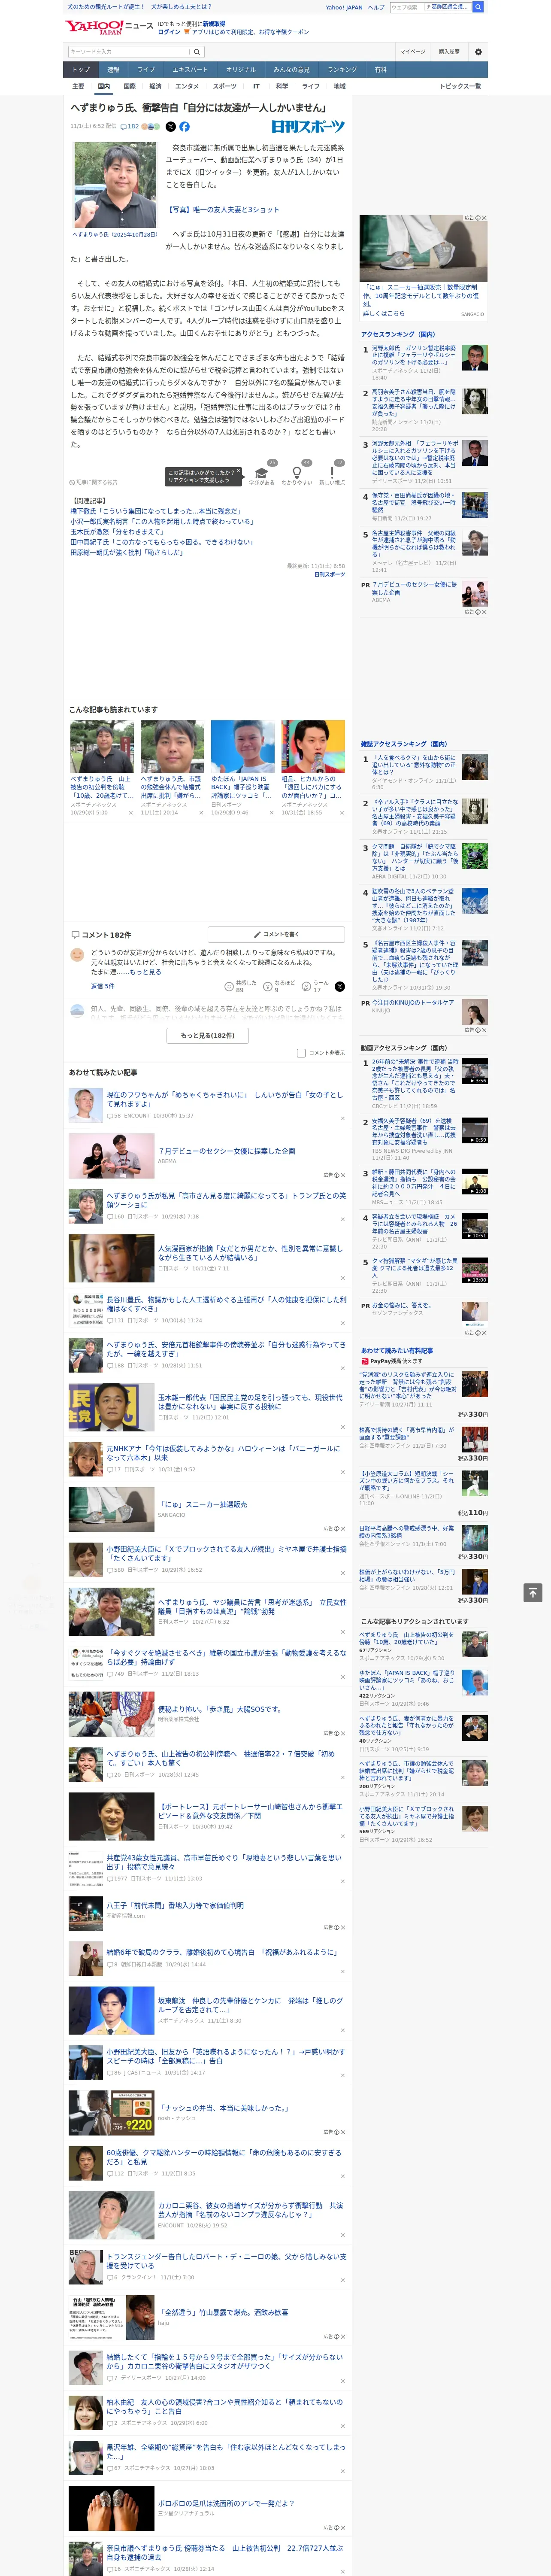Share the article on Facebook

[184, 127]
